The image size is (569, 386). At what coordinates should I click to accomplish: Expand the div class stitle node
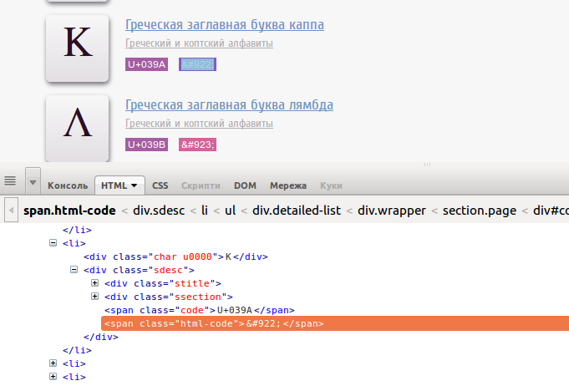(x=94, y=283)
